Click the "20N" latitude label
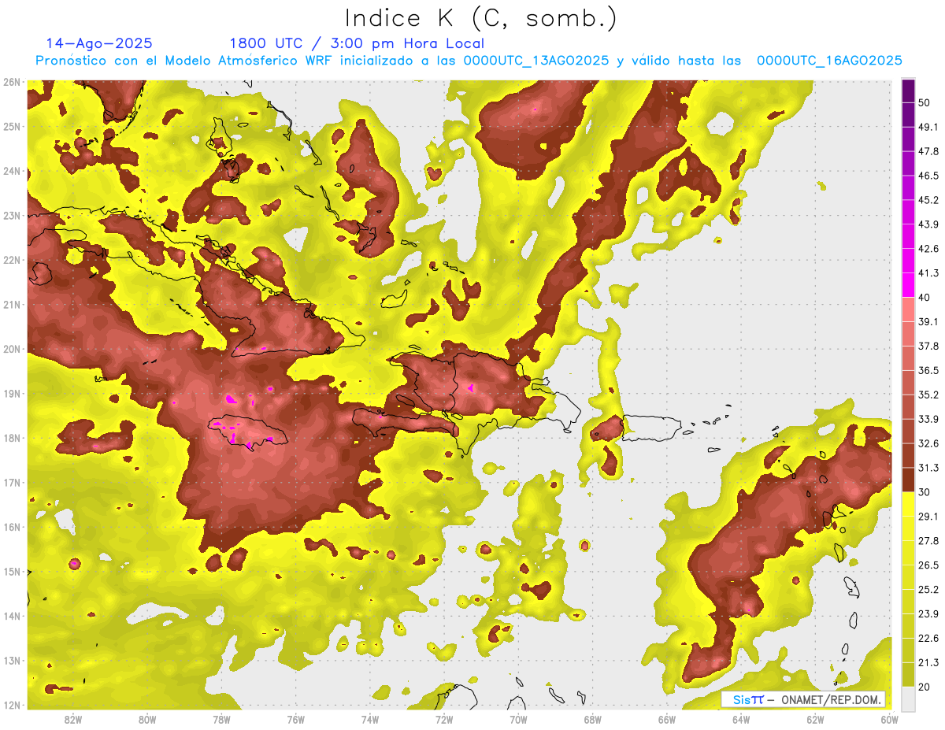 point(12,349)
